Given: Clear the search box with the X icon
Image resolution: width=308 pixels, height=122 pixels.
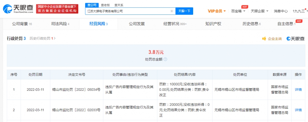Looking at the screenshot, I should tap(172, 11).
